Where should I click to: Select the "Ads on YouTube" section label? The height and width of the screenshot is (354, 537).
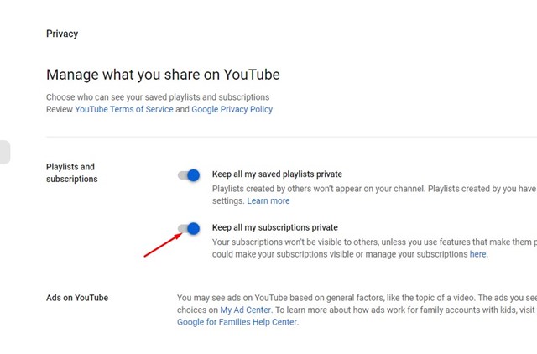pos(77,298)
